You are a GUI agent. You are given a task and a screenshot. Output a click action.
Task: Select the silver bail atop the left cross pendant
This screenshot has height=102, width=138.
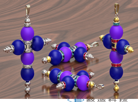(x=28, y=10)
